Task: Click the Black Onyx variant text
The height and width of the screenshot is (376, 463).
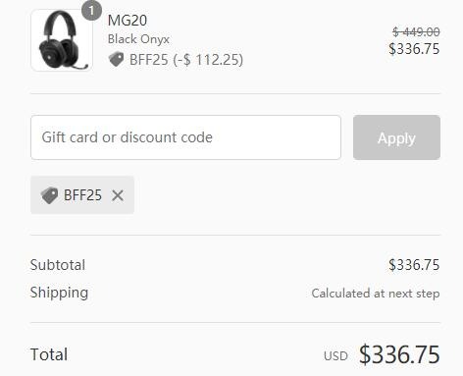Action: (138, 39)
